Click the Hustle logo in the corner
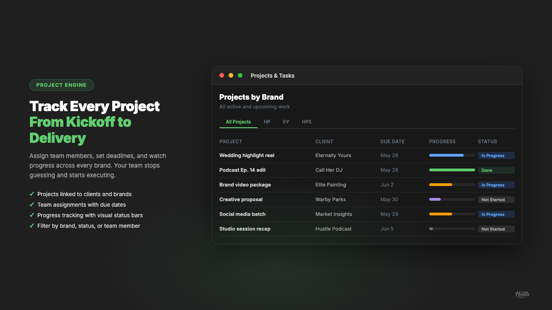Viewport: 552px width, 310px height. coord(523,294)
